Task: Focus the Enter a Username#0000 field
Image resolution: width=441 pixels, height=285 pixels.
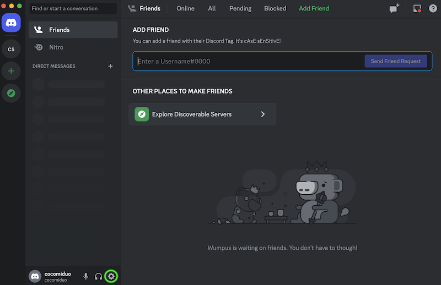Action: pyautogui.click(x=248, y=61)
